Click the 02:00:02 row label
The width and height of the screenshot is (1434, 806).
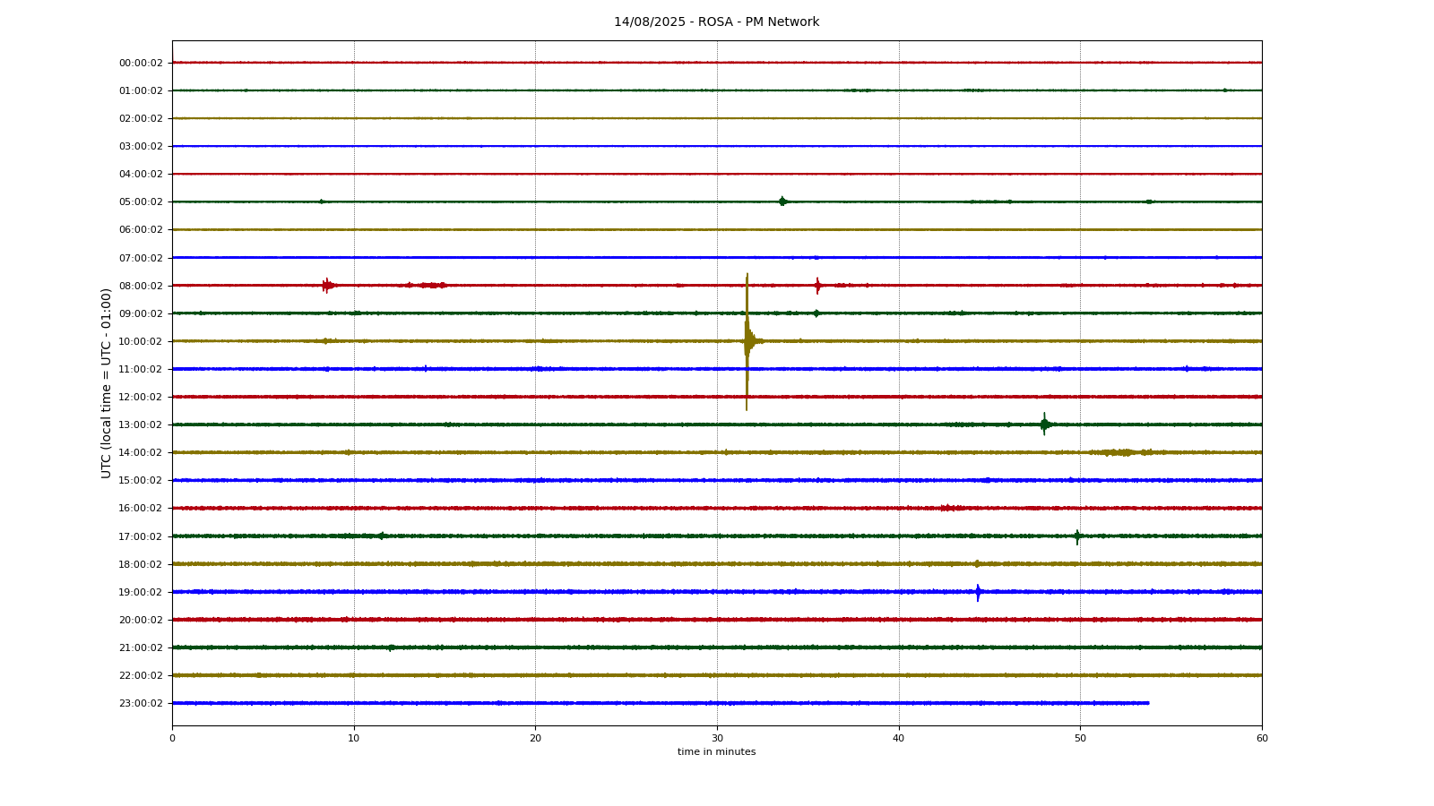[141, 118]
